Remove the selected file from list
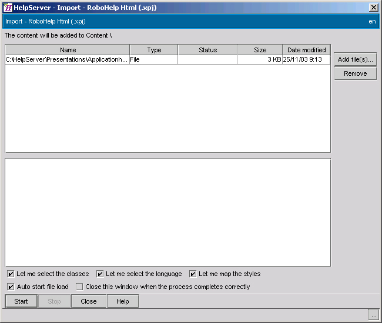Image resolution: width=382 pixels, height=323 pixels. [x=355, y=73]
